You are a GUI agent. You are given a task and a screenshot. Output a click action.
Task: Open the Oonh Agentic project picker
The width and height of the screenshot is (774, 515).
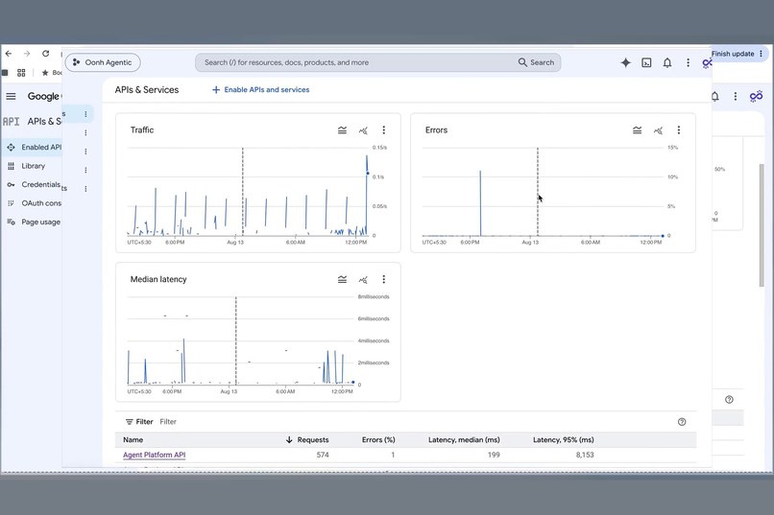coord(103,62)
